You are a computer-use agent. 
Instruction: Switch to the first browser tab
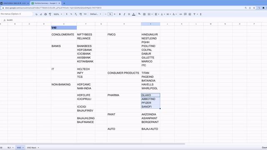(14, 3)
